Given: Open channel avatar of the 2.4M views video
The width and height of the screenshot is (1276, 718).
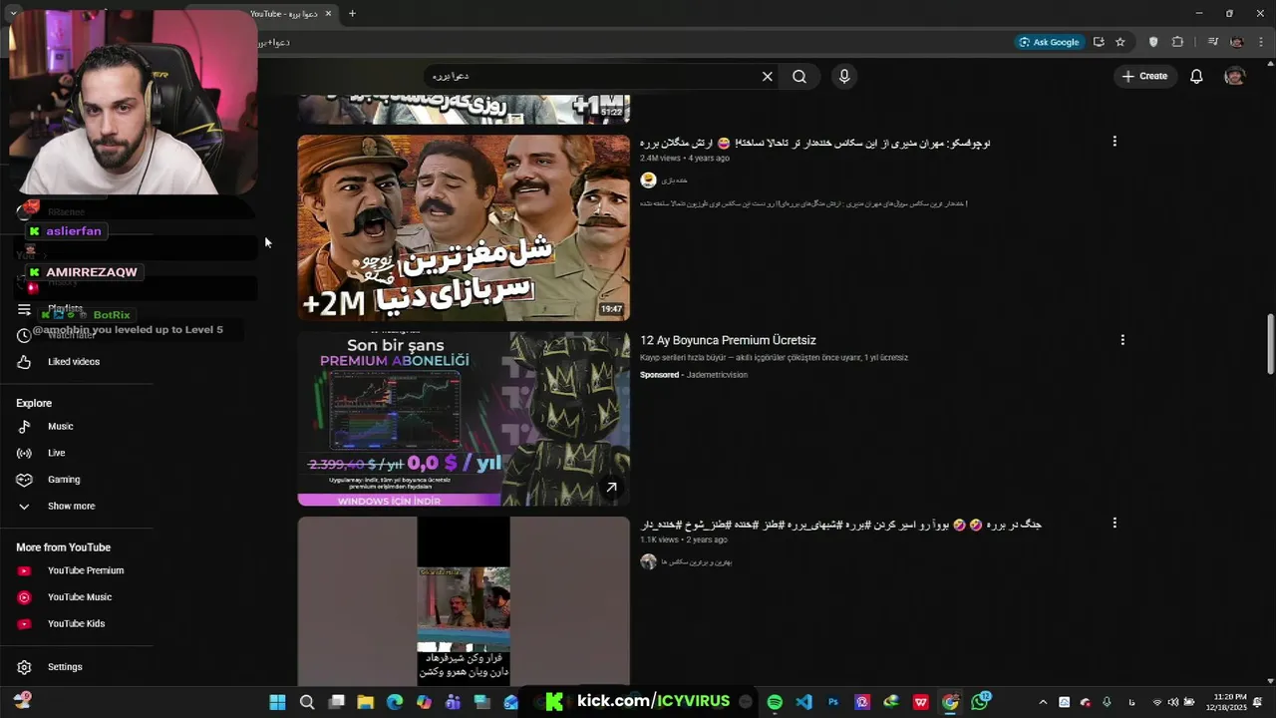Looking at the screenshot, I should [649, 179].
